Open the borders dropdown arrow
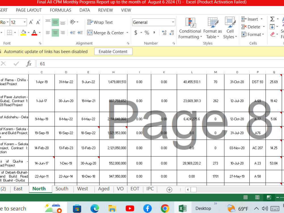This screenshot has width=284, height=213. tap(15, 33)
